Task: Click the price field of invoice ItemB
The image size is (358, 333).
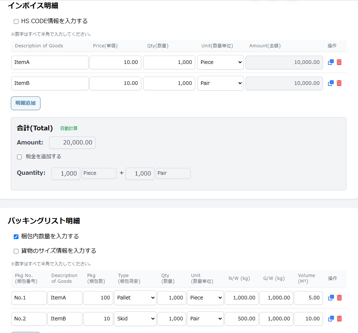Action: click(115, 83)
